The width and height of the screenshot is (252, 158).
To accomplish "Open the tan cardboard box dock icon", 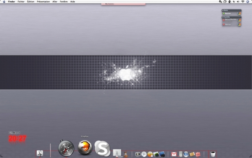I will tap(192, 154).
